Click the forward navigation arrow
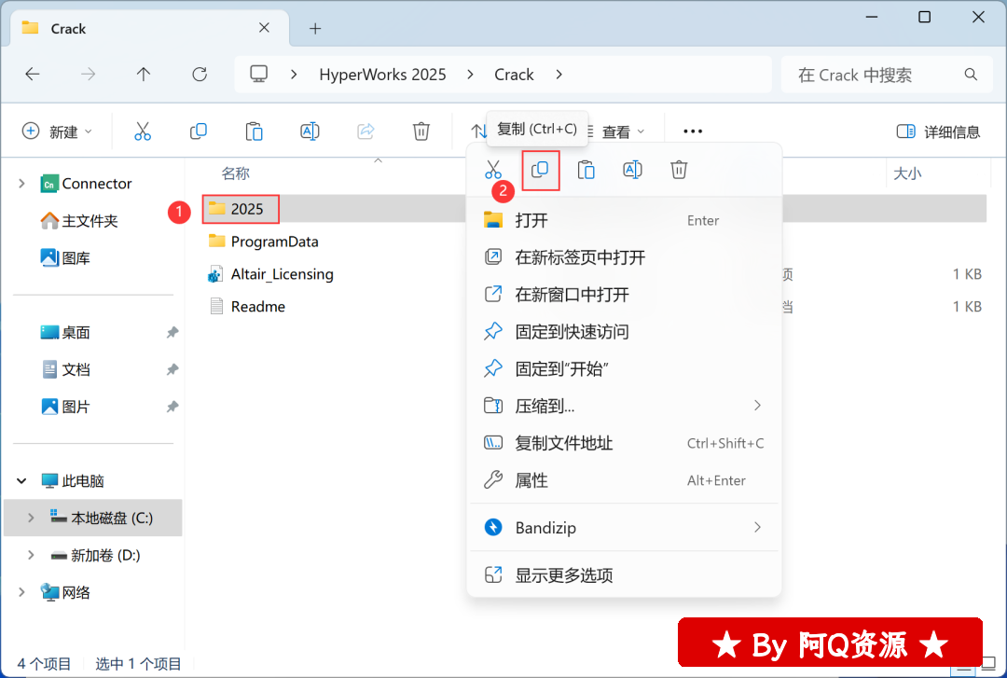This screenshot has width=1007, height=678. point(88,75)
